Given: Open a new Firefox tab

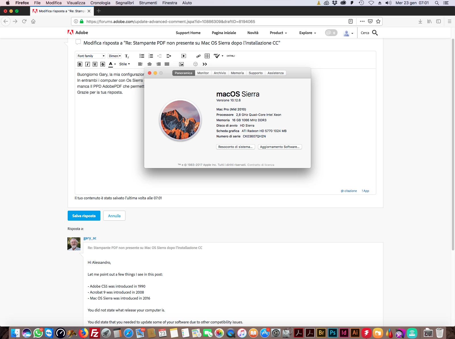Looking at the screenshot, I should click(99, 11).
